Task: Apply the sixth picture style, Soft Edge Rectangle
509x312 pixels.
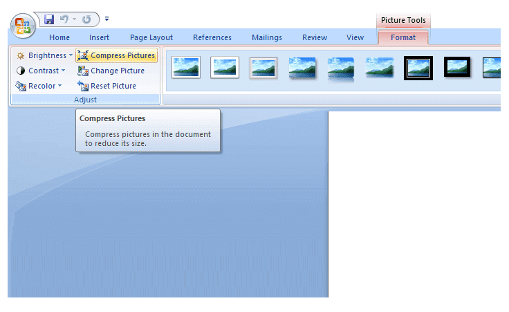Action: (380, 68)
